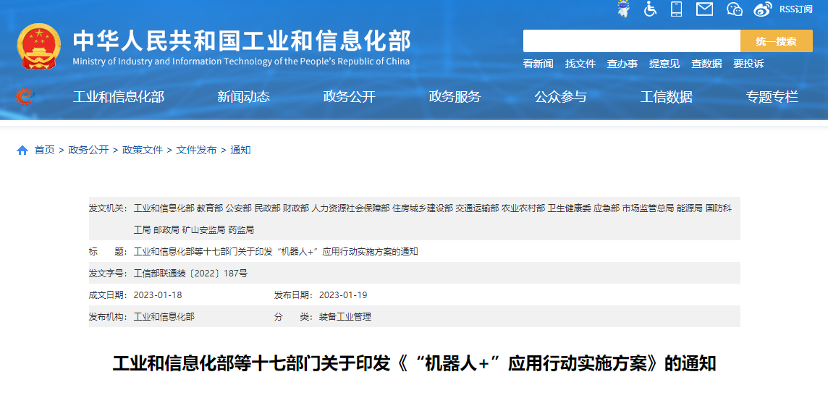The image size is (828, 419).
Task: Click 市场监管总局 in the agencies list
Action: click(x=648, y=208)
